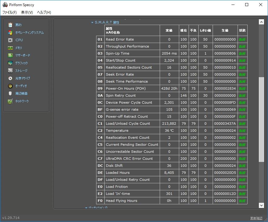Click the version text v1.29.714
The height and width of the screenshot is (222, 268).
[x=11, y=218]
